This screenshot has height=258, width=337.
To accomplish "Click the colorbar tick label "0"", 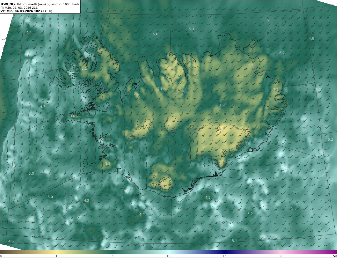I will (1, 256).
